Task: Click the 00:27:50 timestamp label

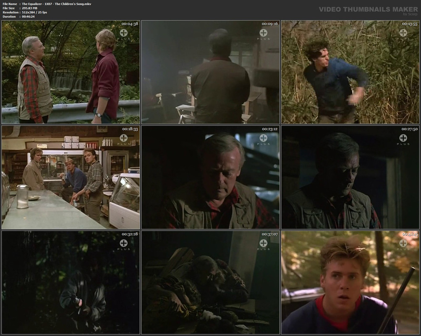Action: [410, 129]
